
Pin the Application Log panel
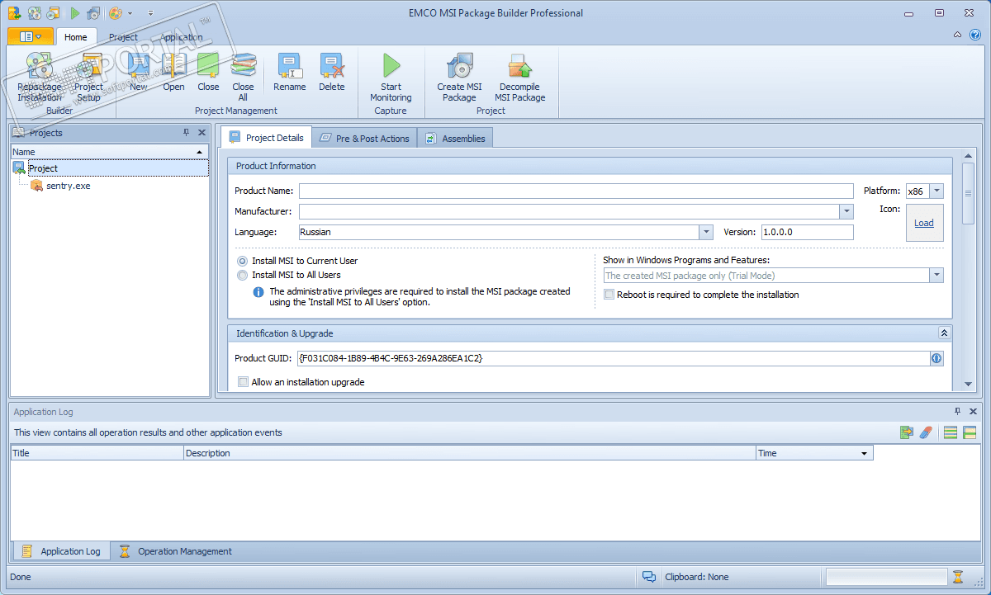pos(958,411)
